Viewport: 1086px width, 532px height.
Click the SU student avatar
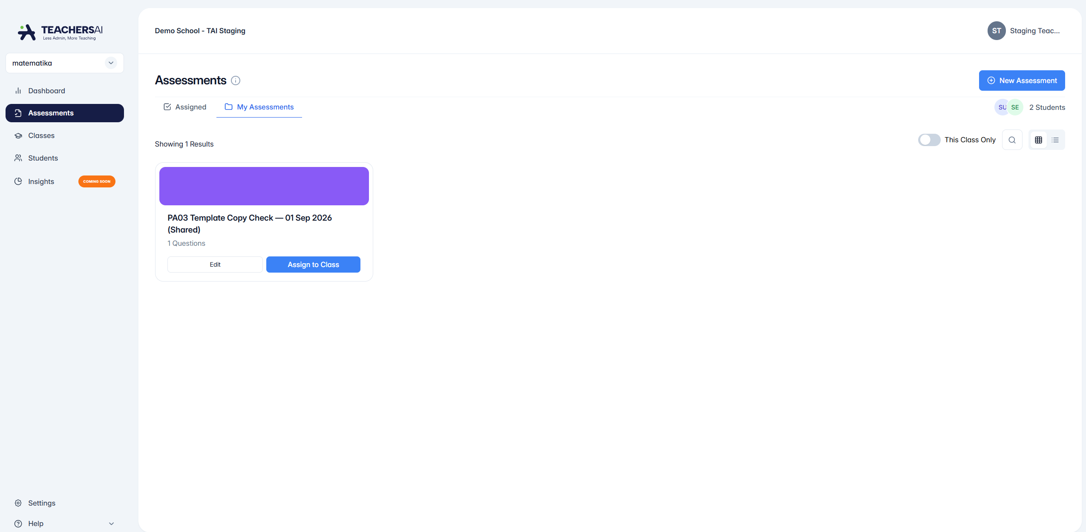[x=1002, y=107]
